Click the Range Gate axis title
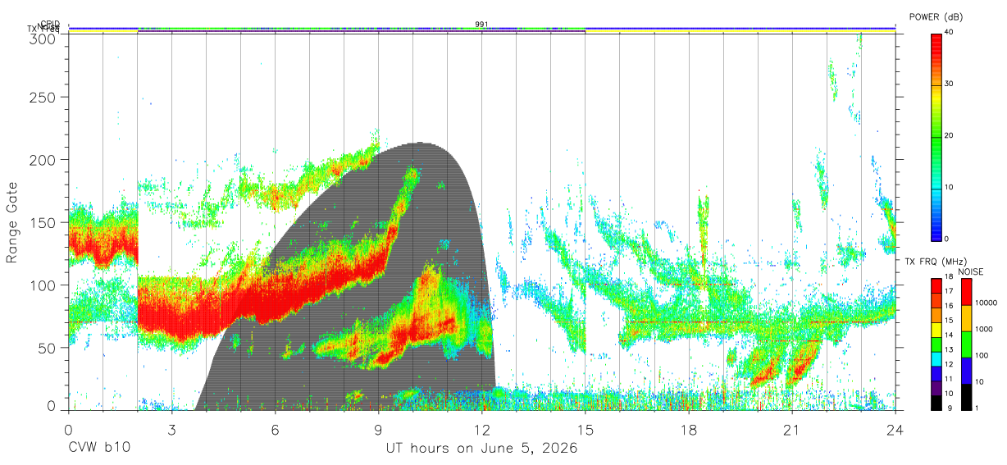 (x=12, y=223)
